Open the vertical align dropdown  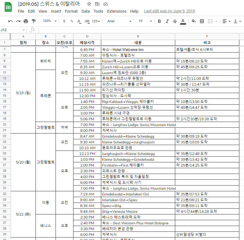click(x=237, y=21)
